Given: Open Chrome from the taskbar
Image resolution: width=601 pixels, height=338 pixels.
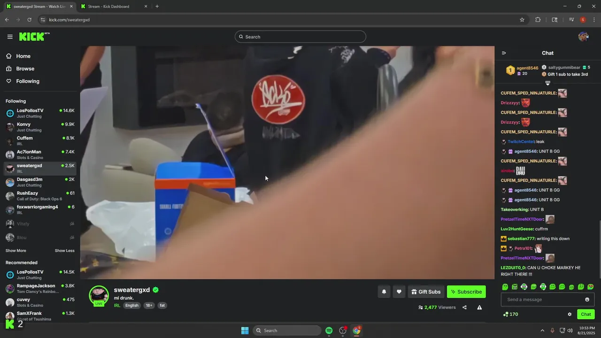Looking at the screenshot, I should coord(357,330).
